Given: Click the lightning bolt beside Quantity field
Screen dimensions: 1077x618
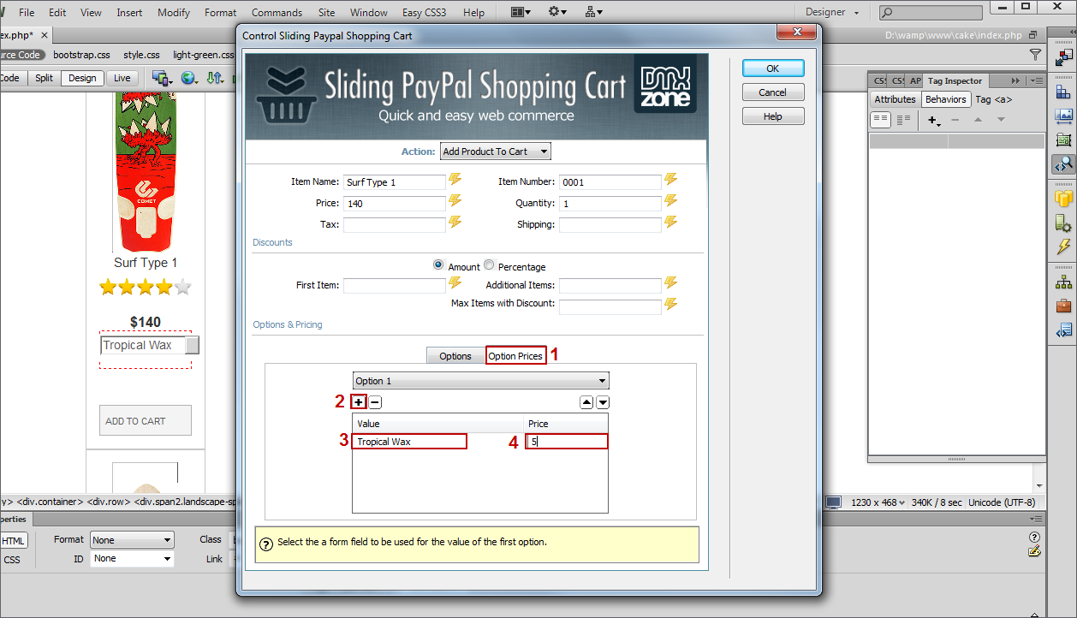Looking at the screenshot, I should 671,200.
